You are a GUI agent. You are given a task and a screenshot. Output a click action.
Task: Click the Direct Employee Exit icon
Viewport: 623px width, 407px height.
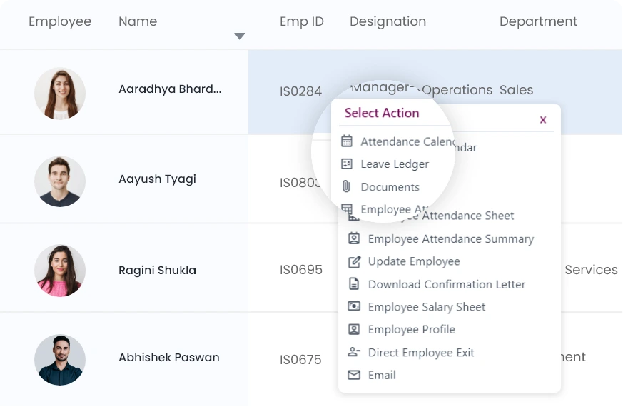[x=353, y=352]
